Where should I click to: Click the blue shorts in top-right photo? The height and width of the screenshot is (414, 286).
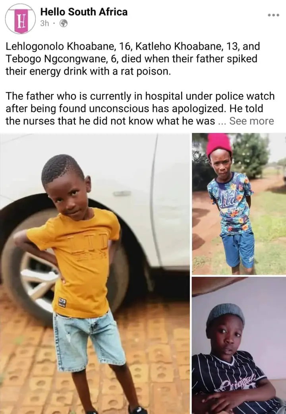pos(238,250)
